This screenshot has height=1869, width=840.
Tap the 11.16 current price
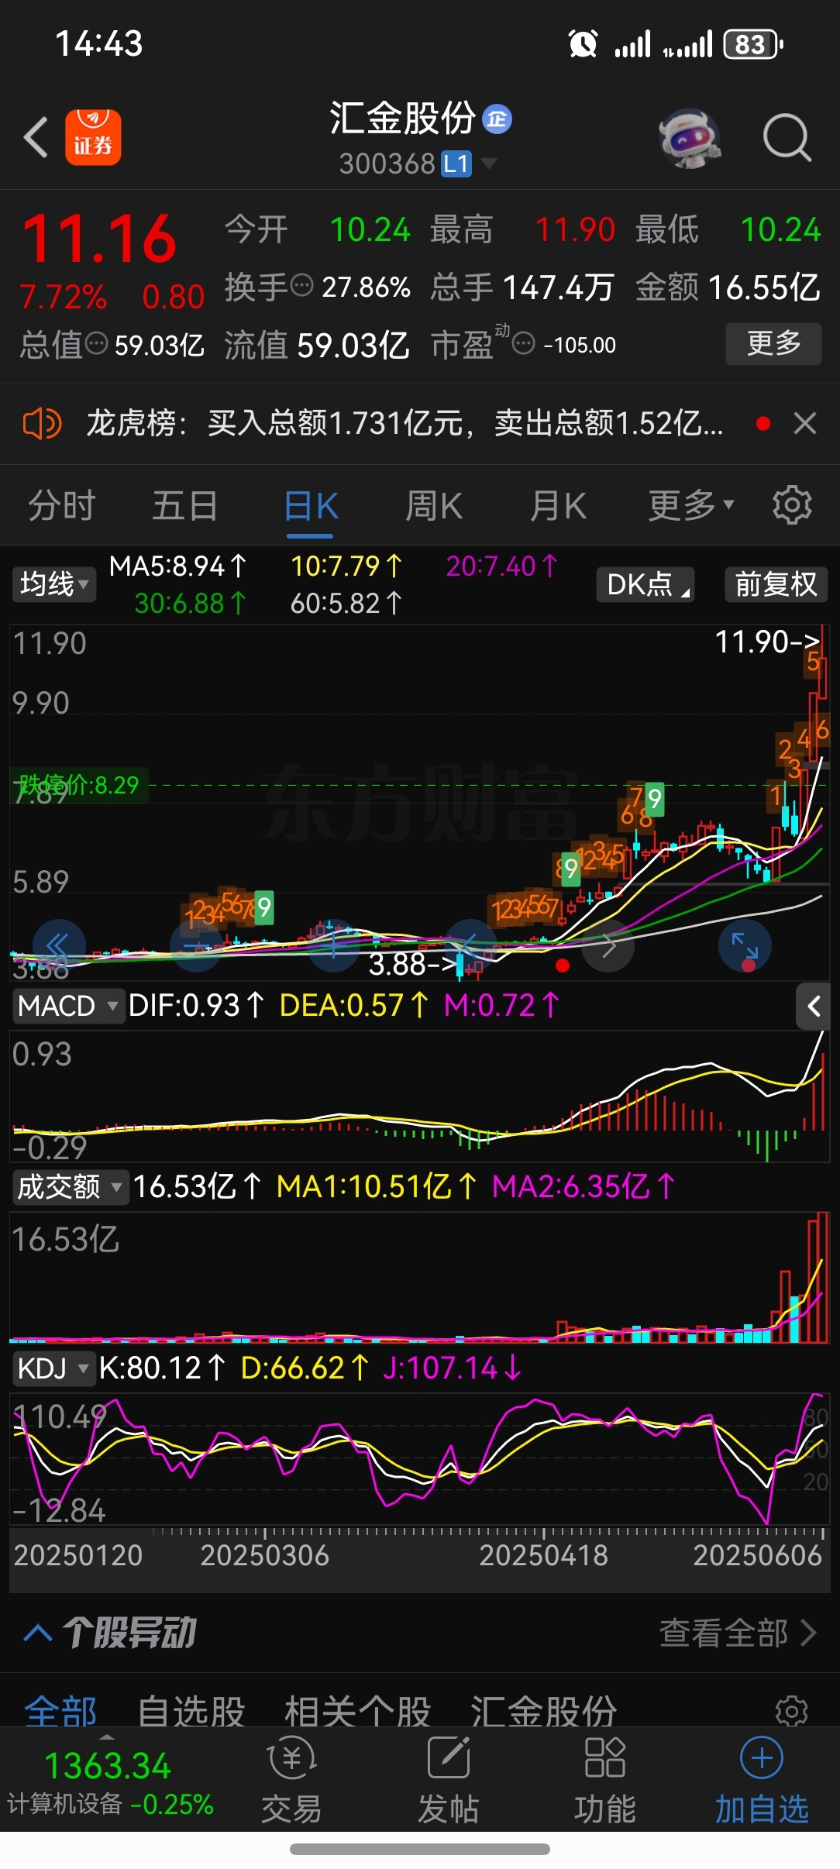coord(99,238)
